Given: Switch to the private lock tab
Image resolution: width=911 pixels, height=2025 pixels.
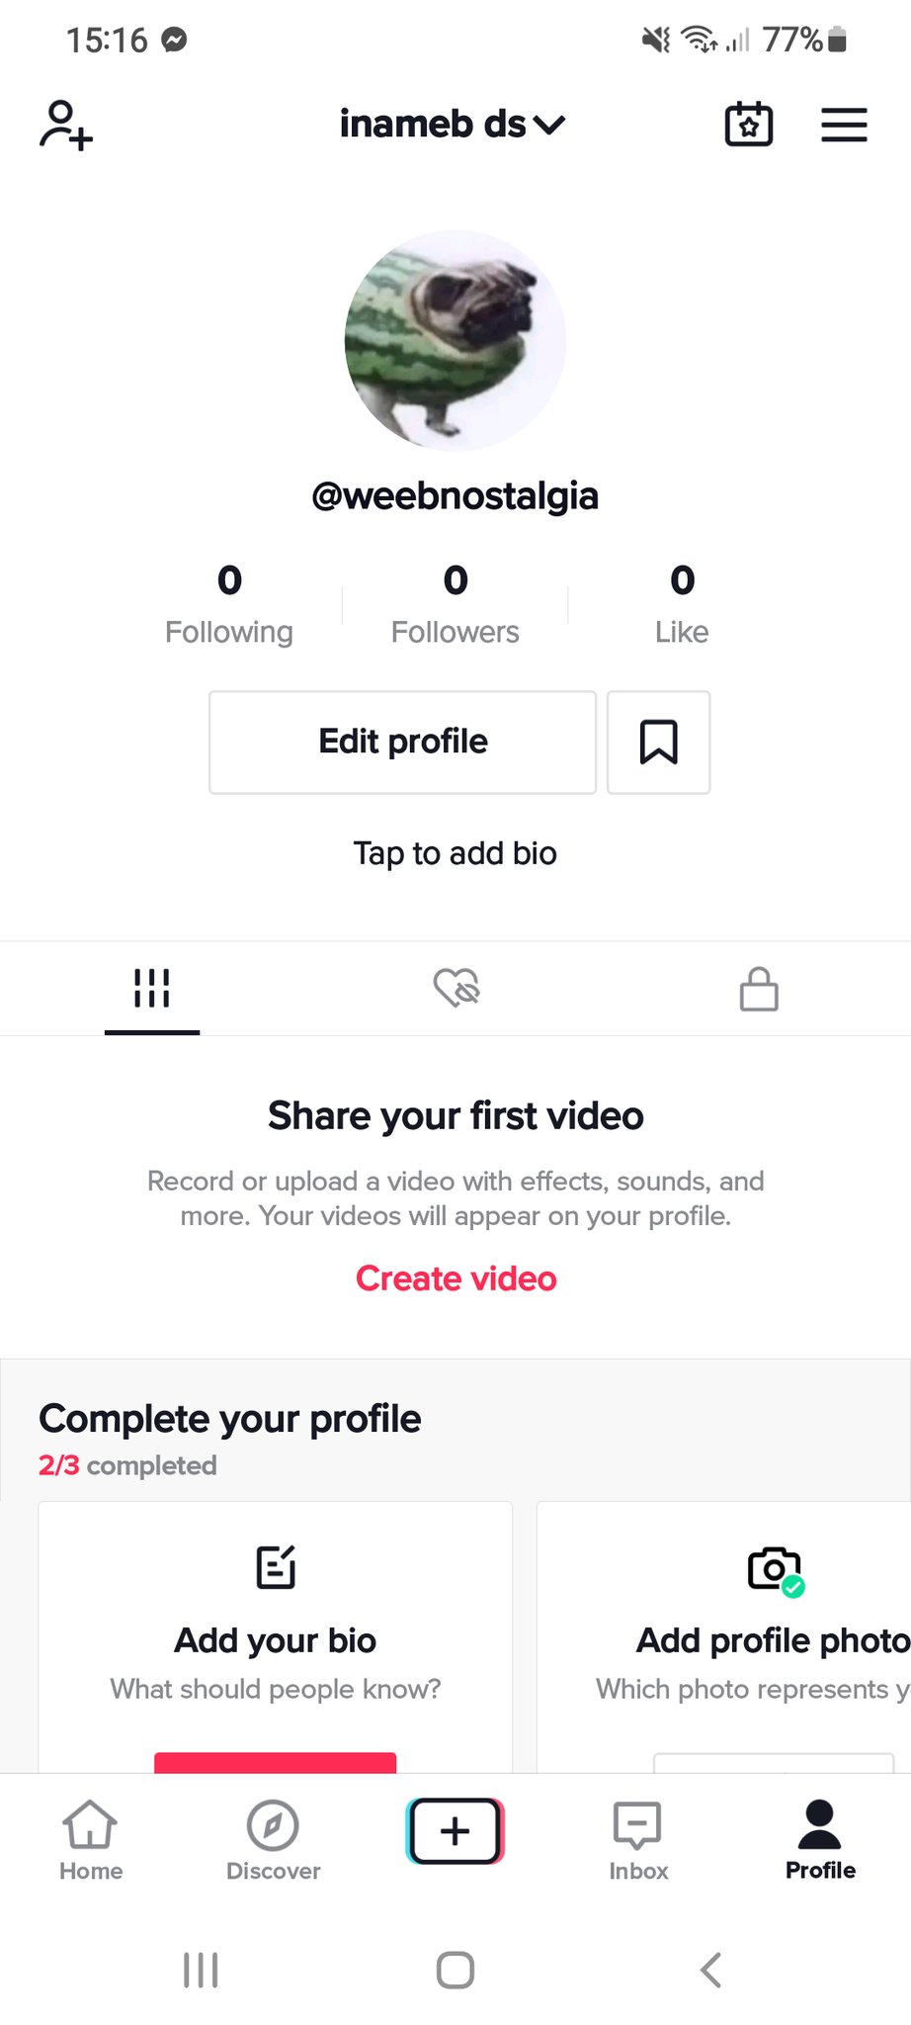Looking at the screenshot, I should coord(759,988).
